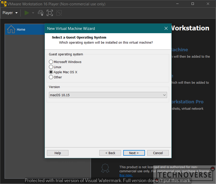Click 'Select a Guest Operating System' heading
This screenshot has width=216, height=184.
pyautogui.click(x=79, y=38)
